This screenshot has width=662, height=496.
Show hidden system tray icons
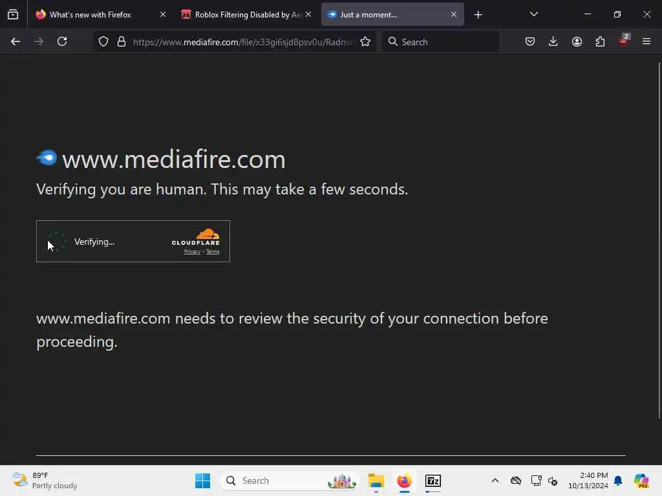coord(495,480)
